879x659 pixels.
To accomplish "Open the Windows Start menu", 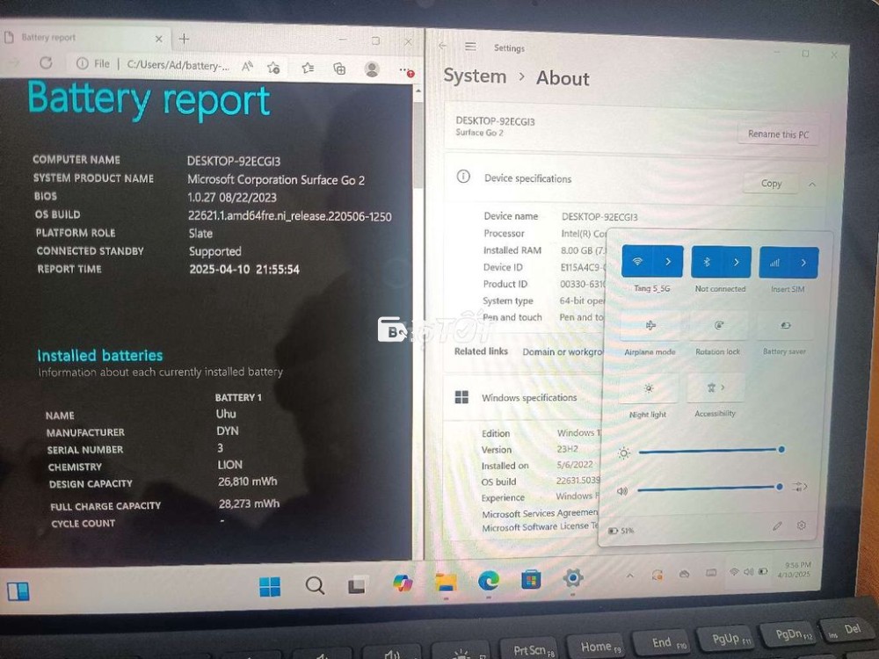I will (x=270, y=586).
